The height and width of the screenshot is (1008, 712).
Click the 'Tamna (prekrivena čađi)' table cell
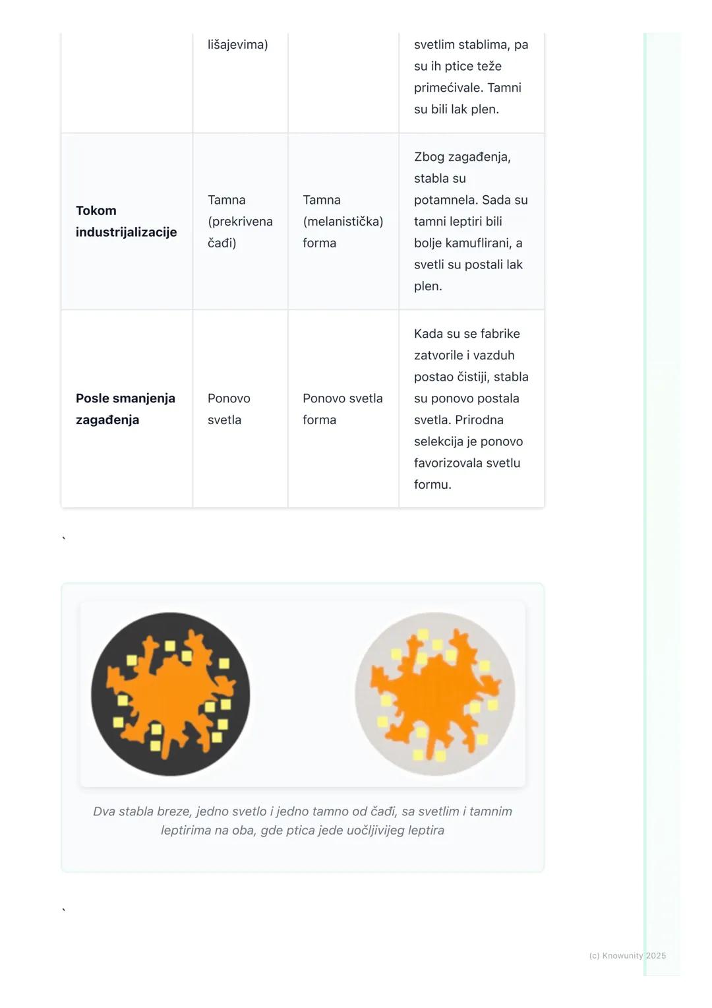point(240,221)
